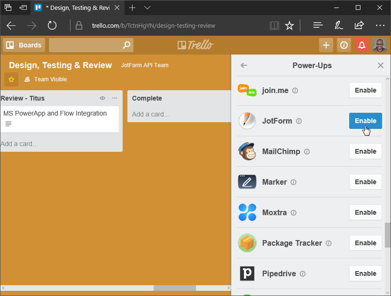Screen dimensions: 391x296
Task: Click the Complete list title
Action: tap(147, 98)
